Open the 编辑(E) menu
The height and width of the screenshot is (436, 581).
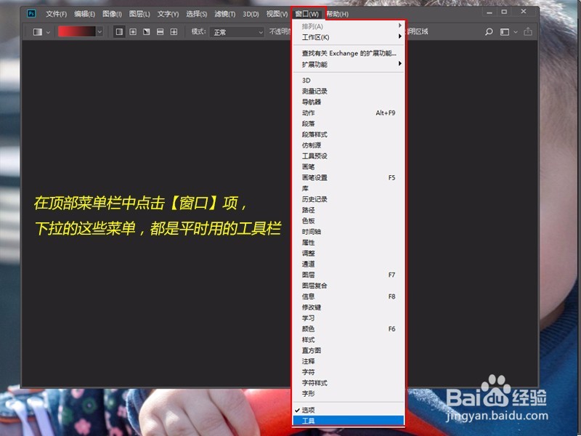[x=84, y=14]
